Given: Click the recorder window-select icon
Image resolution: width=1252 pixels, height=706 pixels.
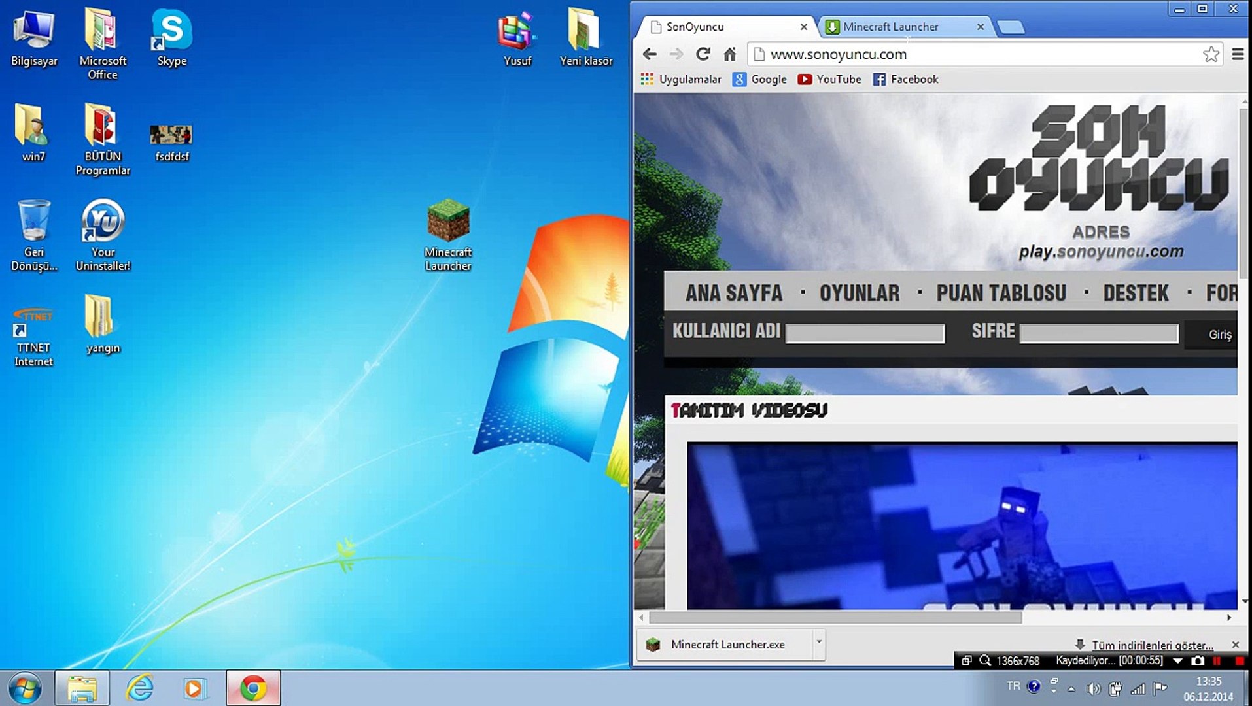Looking at the screenshot, I should point(966,661).
